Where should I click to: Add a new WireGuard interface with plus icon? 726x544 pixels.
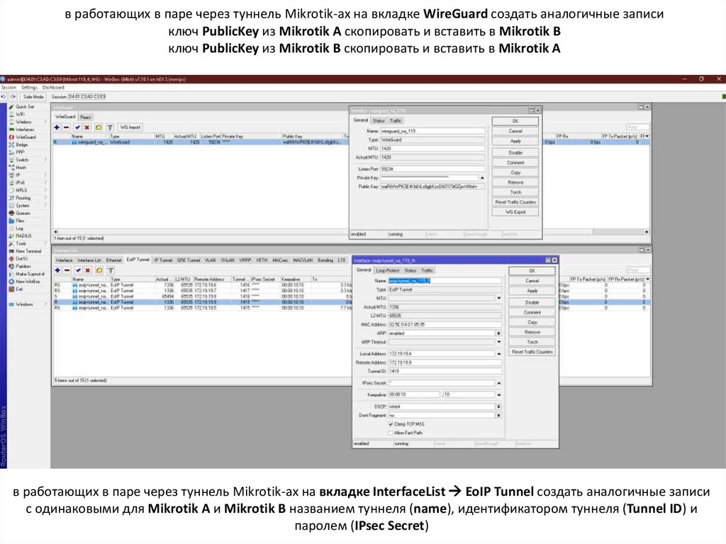pos(57,127)
